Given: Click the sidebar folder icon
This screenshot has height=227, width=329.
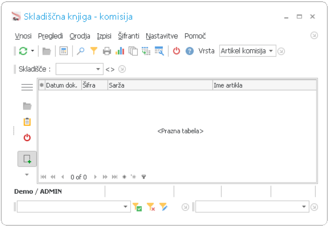Looking at the screenshot, I should 27,106.
